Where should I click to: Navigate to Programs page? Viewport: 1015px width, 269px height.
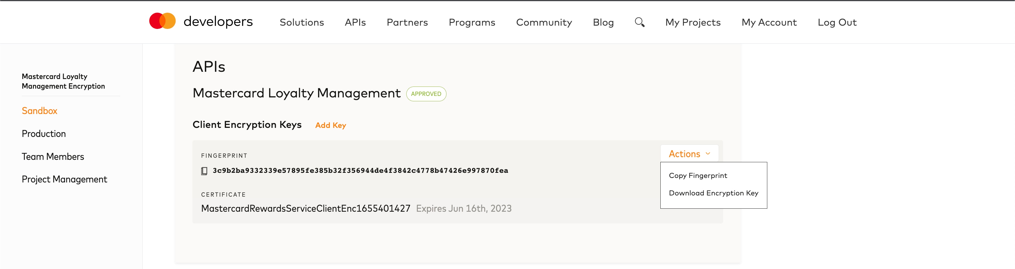pyautogui.click(x=472, y=22)
